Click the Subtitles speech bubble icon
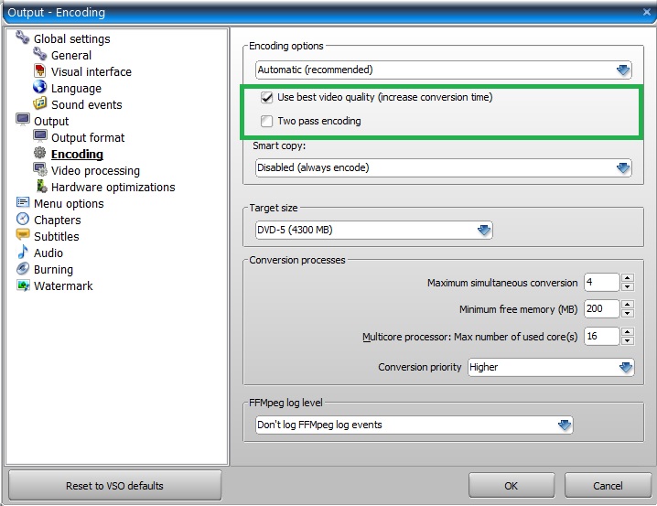Image resolution: width=657 pixels, height=506 pixels. (x=23, y=234)
